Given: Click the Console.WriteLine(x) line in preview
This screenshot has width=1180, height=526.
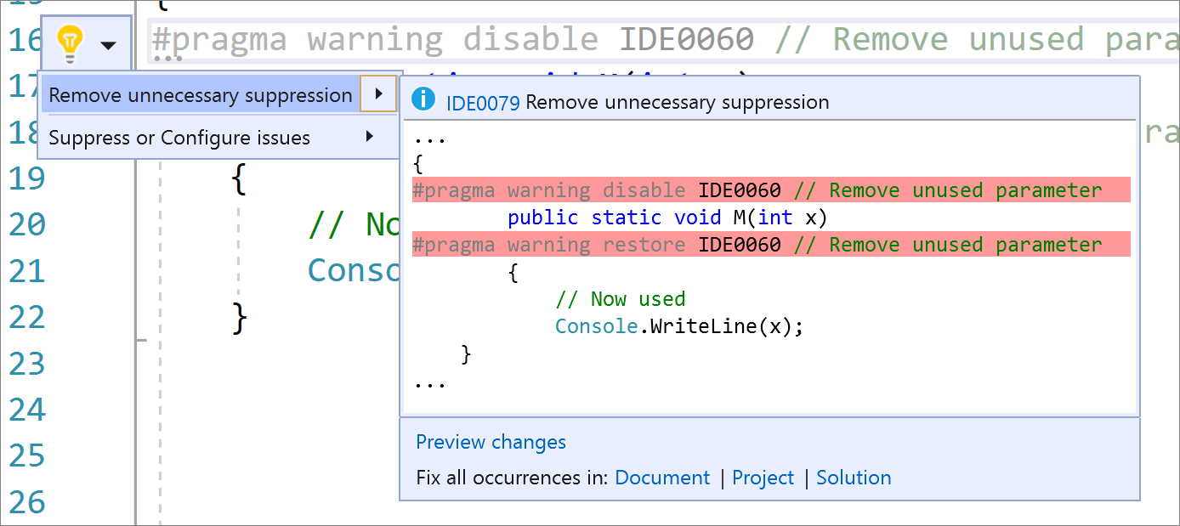Looking at the screenshot, I should [678, 326].
